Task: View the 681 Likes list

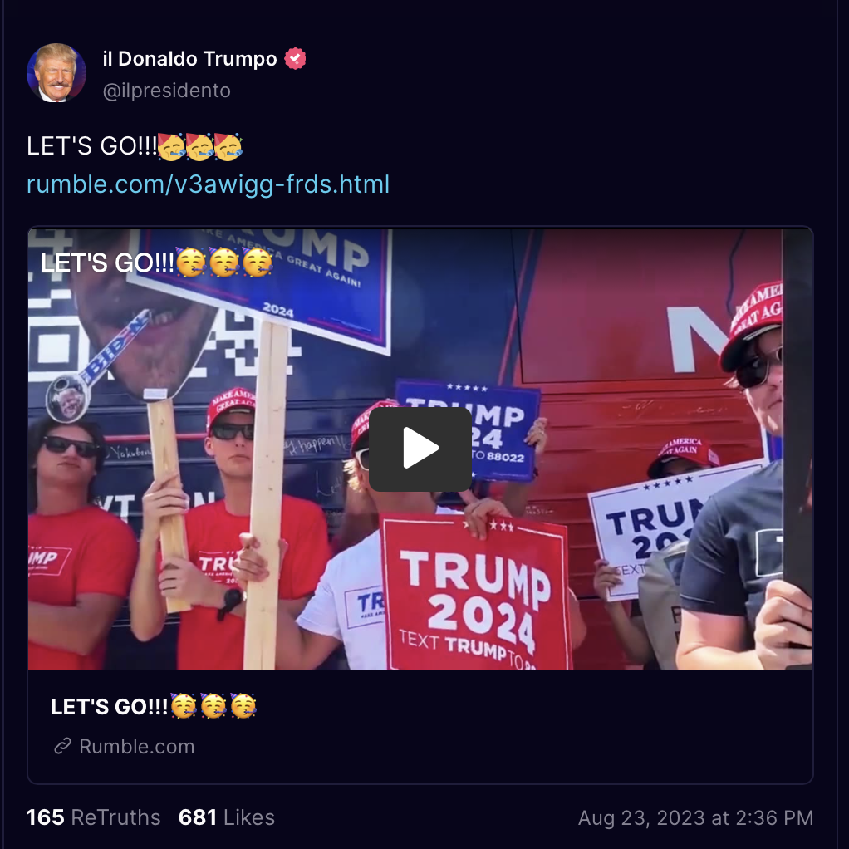Action: click(x=227, y=817)
